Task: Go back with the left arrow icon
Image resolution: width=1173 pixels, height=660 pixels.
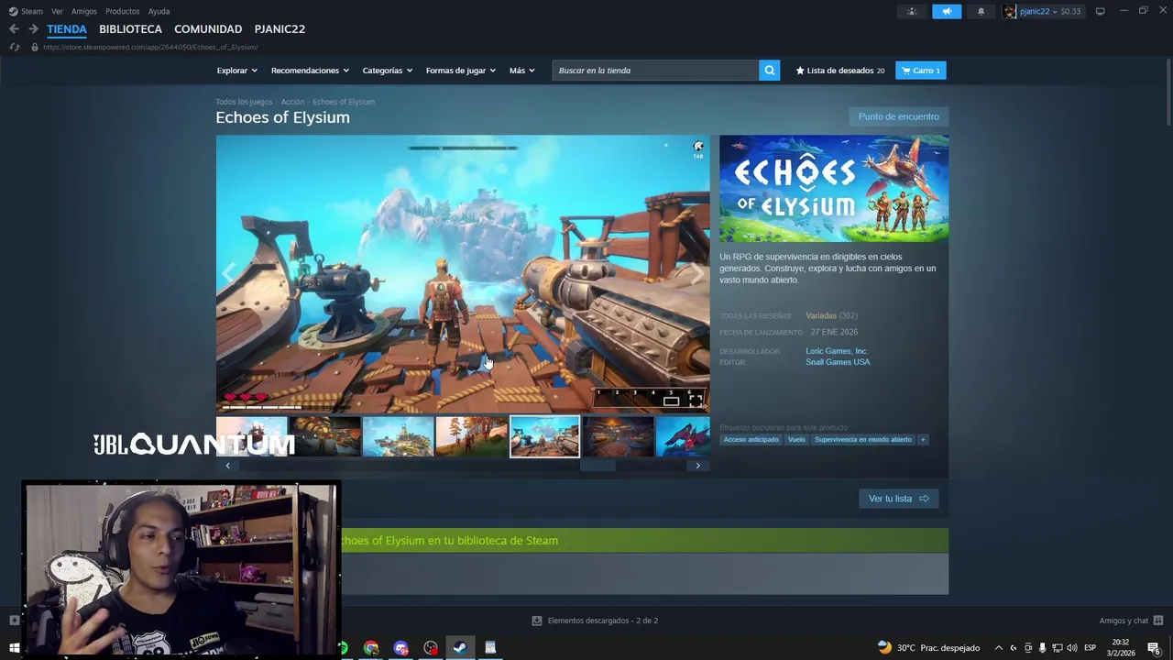Action: click(x=14, y=29)
